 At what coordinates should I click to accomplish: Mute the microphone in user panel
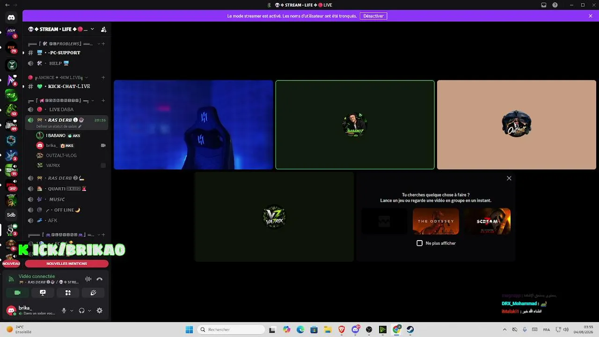64,310
